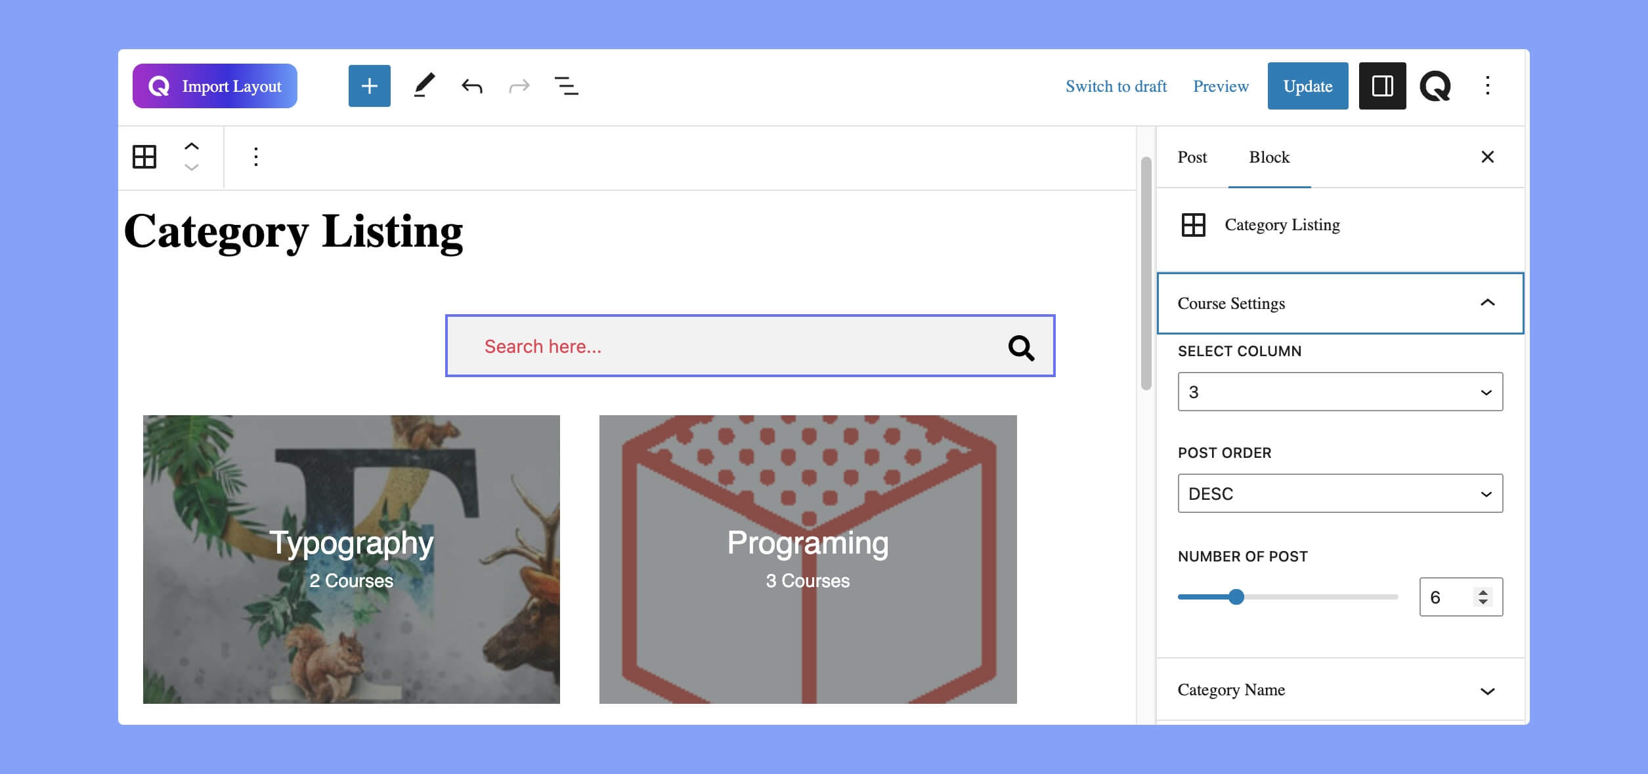1648x774 pixels.
Task: Collapse the Course Settings panel
Action: click(x=1488, y=302)
